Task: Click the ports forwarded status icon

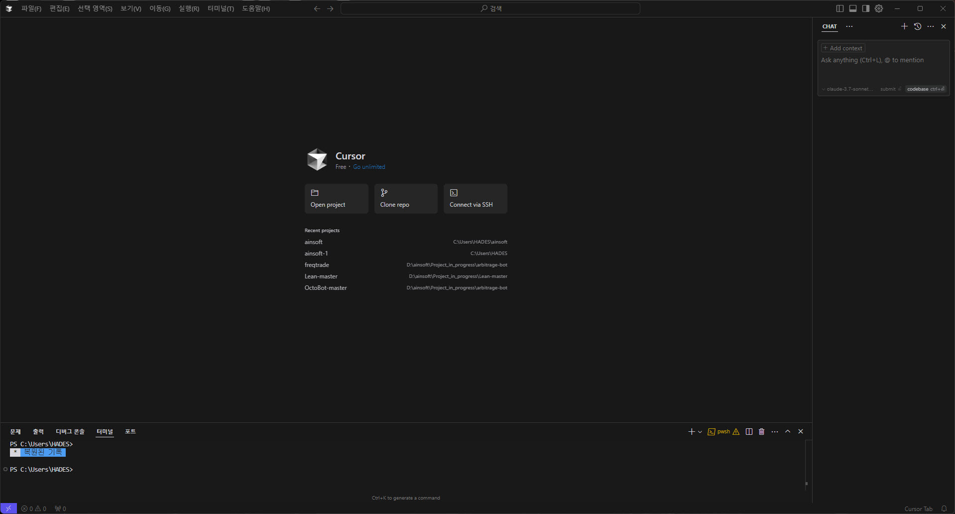Action: pyautogui.click(x=60, y=509)
